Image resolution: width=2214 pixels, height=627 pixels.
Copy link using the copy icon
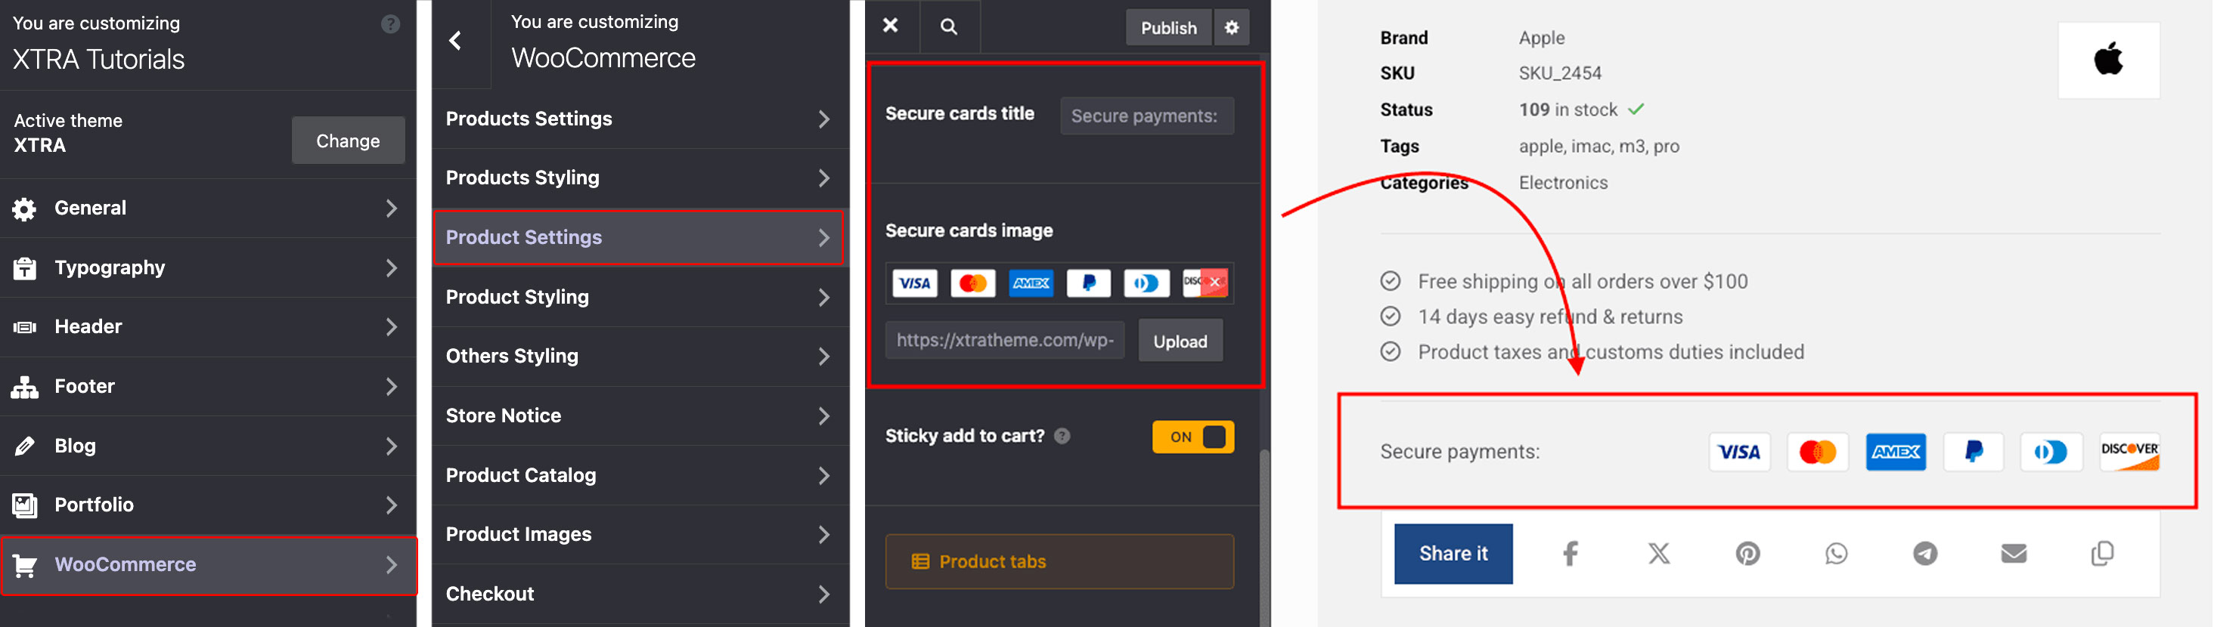point(2102,554)
